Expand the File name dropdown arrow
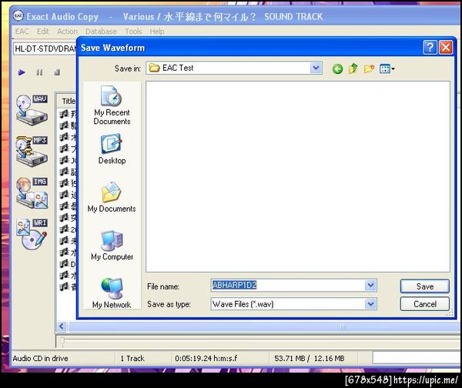The width and height of the screenshot is (462, 388). tap(370, 285)
